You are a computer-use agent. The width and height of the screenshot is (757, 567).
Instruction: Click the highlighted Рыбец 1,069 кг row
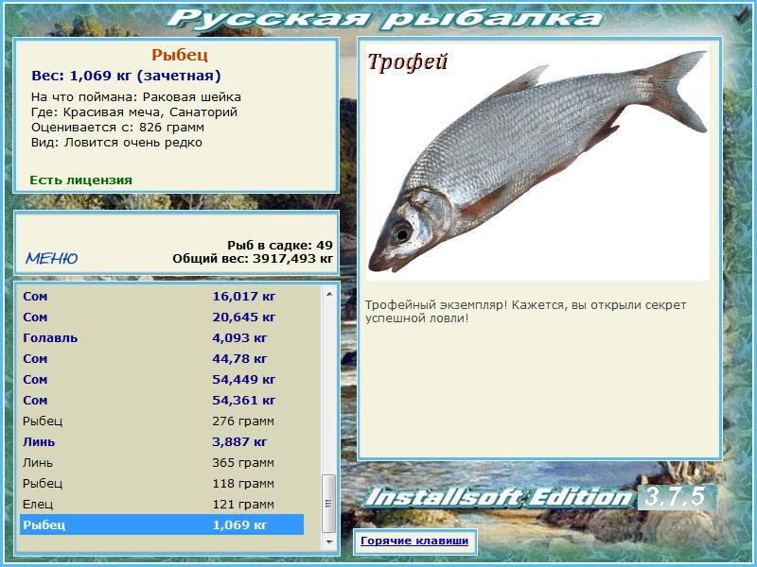(x=162, y=524)
